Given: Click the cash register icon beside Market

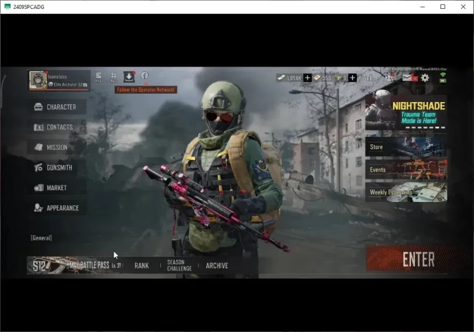Looking at the screenshot, I should (x=38, y=188).
